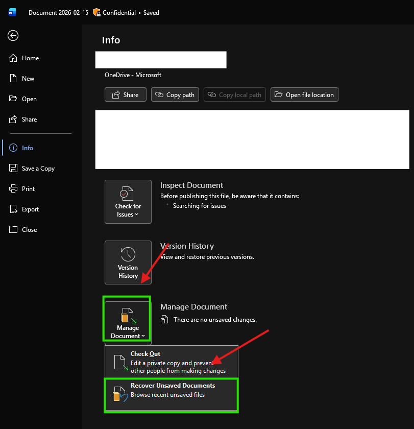Click the sidebar Share arrow icon
The image size is (414, 429).
coord(13,120)
